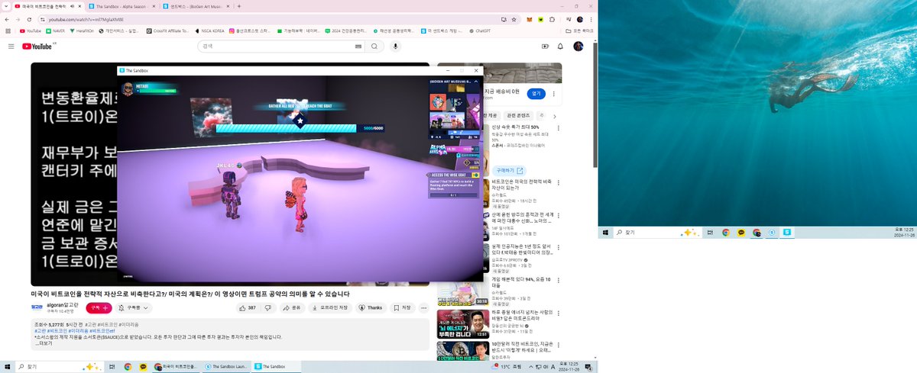Screen dimensions: 917x373
Task: Dislike the video with thumbs down
Action: [268, 307]
